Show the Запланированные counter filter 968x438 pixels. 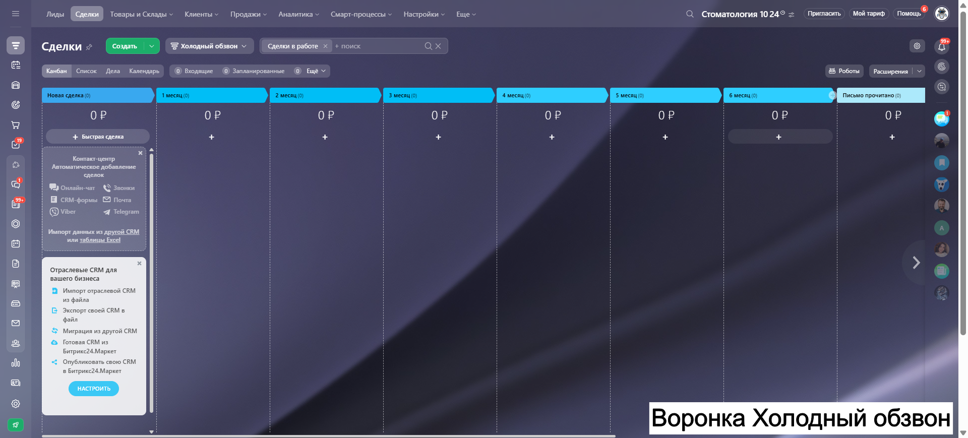coord(254,71)
